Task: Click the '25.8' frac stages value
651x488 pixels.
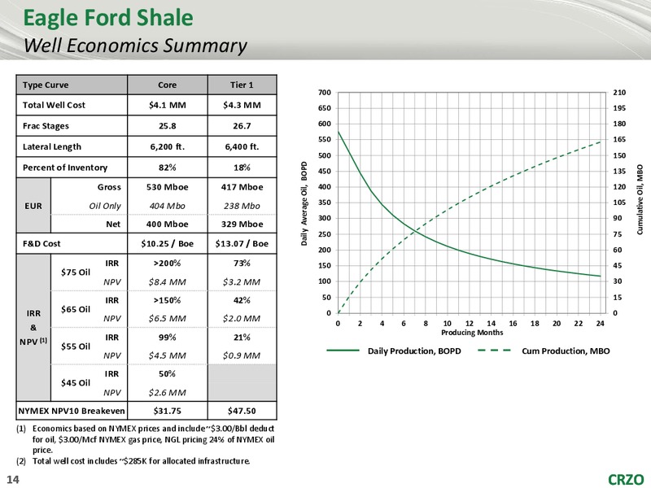Action: tap(168, 126)
